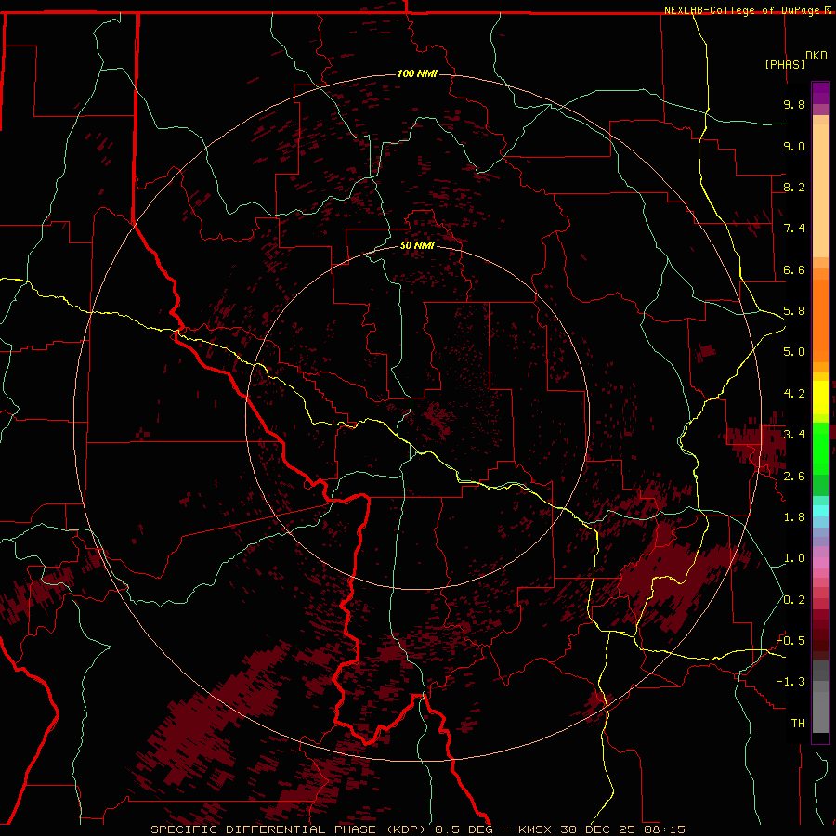This screenshot has width=836, height=836.
Task: Click the 50 NMI range ring label
Action: [x=417, y=245]
